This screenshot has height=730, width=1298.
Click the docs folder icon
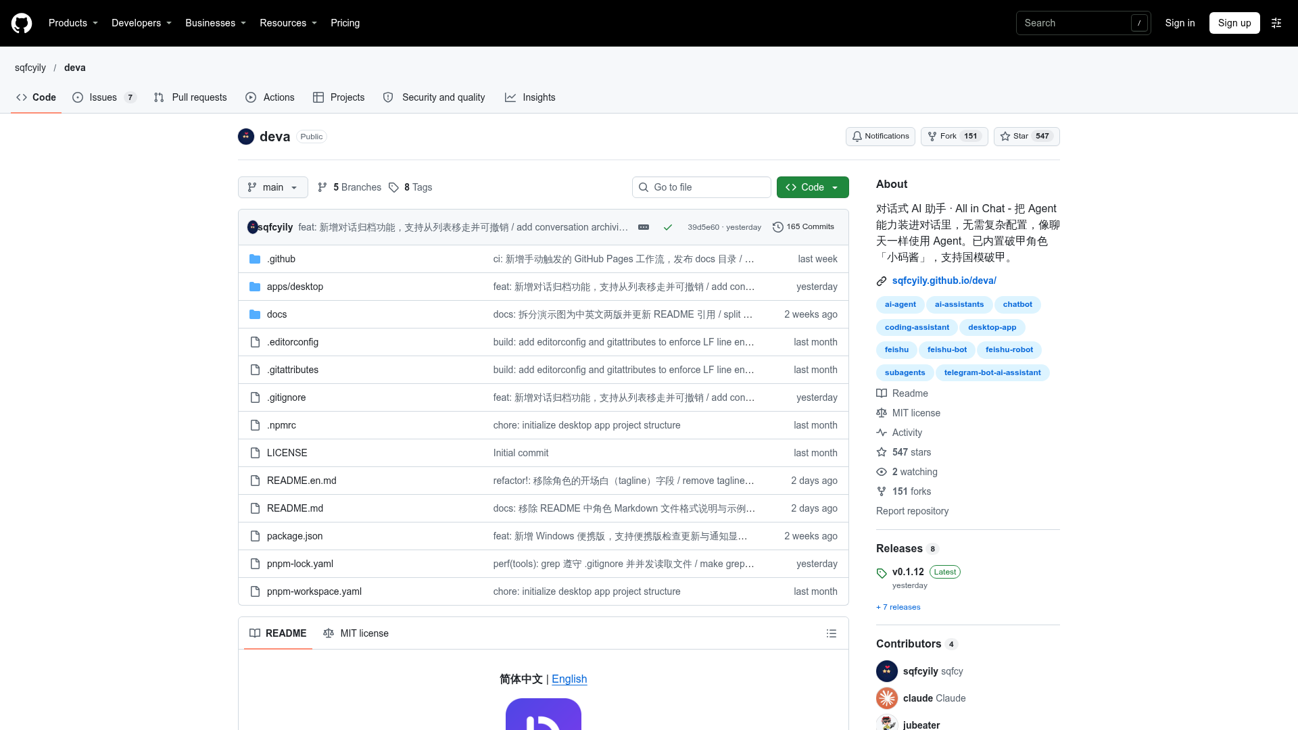[255, 314]
